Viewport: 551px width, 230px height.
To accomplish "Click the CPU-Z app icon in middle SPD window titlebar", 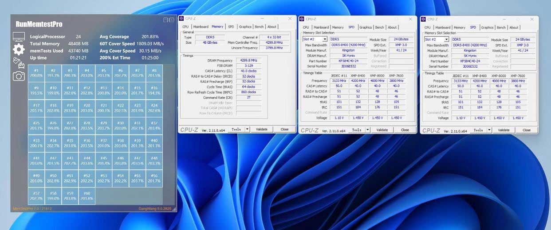I will 302,19.
